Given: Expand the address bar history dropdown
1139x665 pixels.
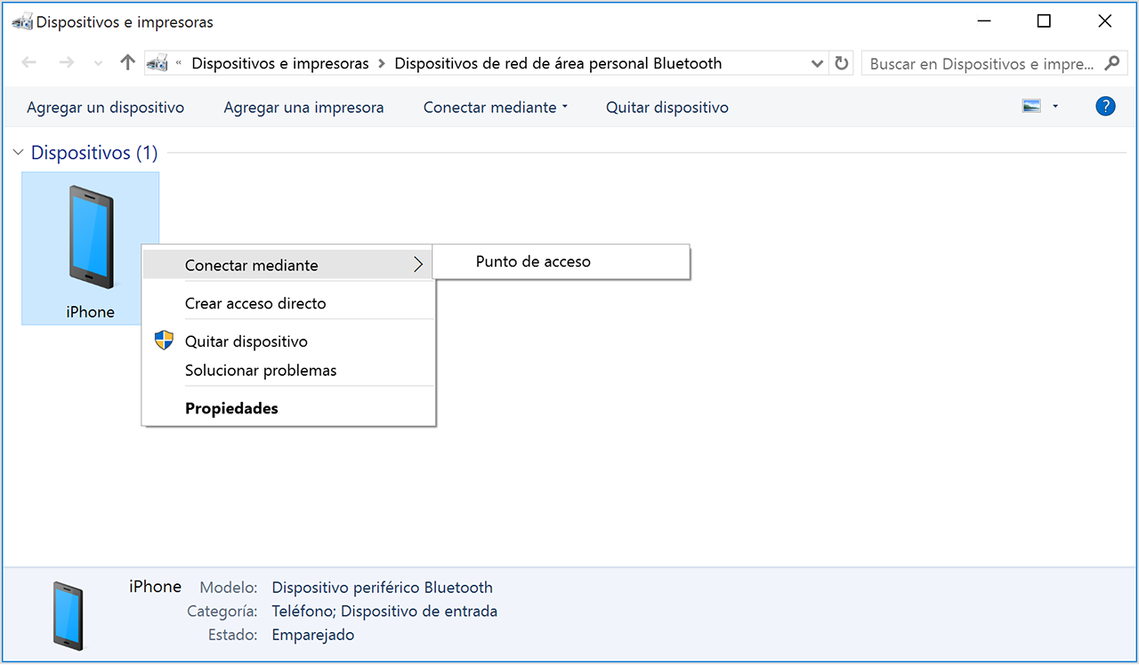Looking at the screenshot, I should pos(818,64).
